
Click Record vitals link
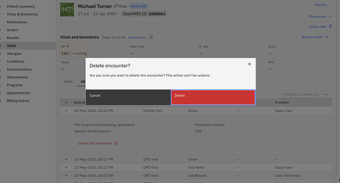tap(312, 37)
